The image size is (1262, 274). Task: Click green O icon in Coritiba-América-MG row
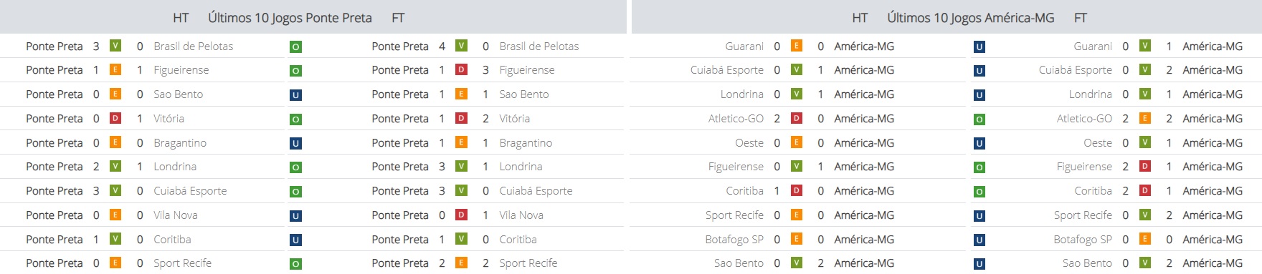[979, 192]
